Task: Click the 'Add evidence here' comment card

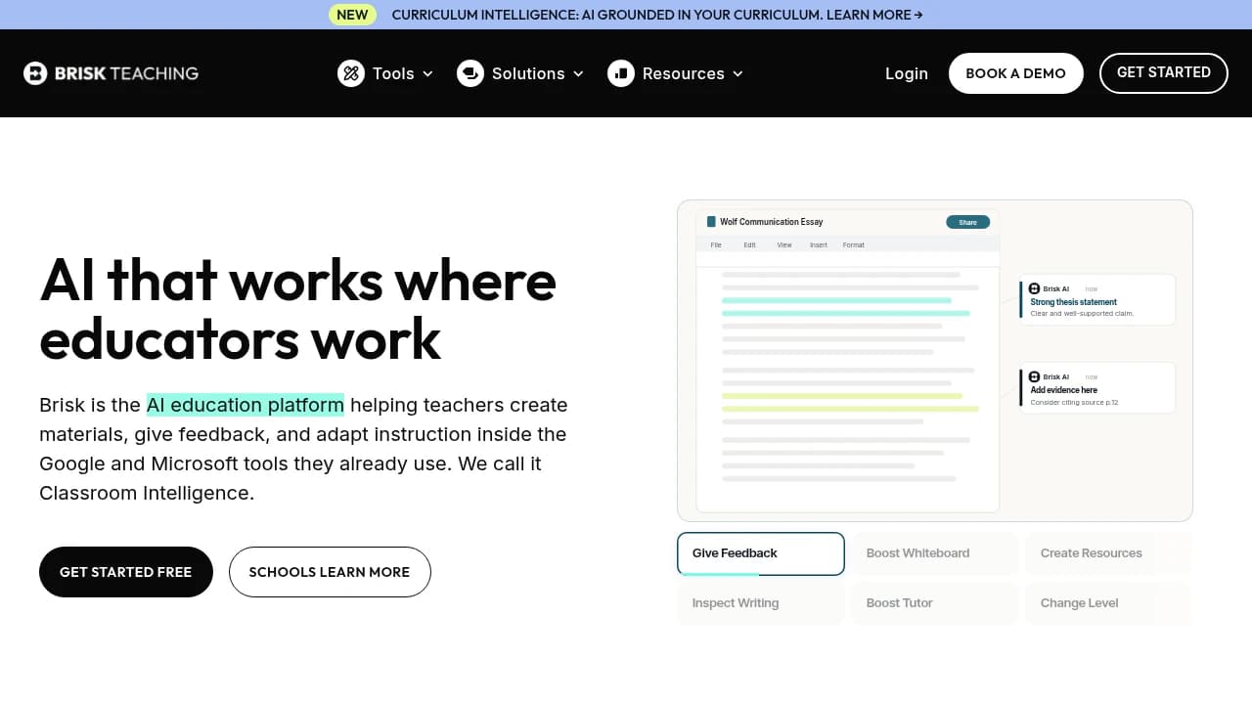Action: click(x=1097, y=388)
